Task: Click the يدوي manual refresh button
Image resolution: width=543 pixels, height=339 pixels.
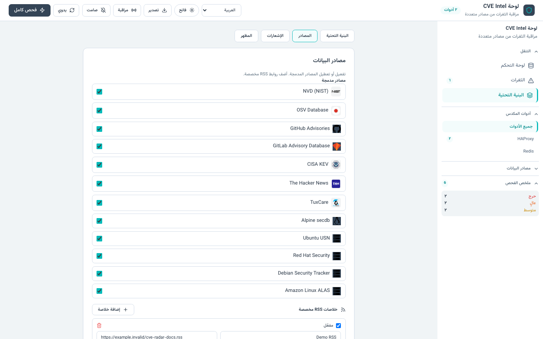Action: tap(66, 10)
